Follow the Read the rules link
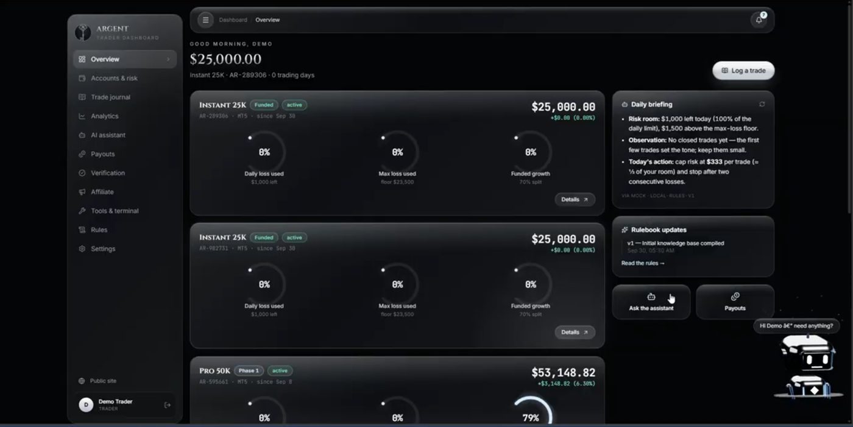 [643, 263]
